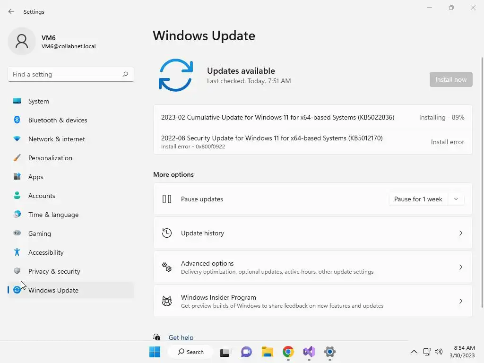Open the Apps settings page
This screenshot has width=484, height=363.
coord(71,177)
